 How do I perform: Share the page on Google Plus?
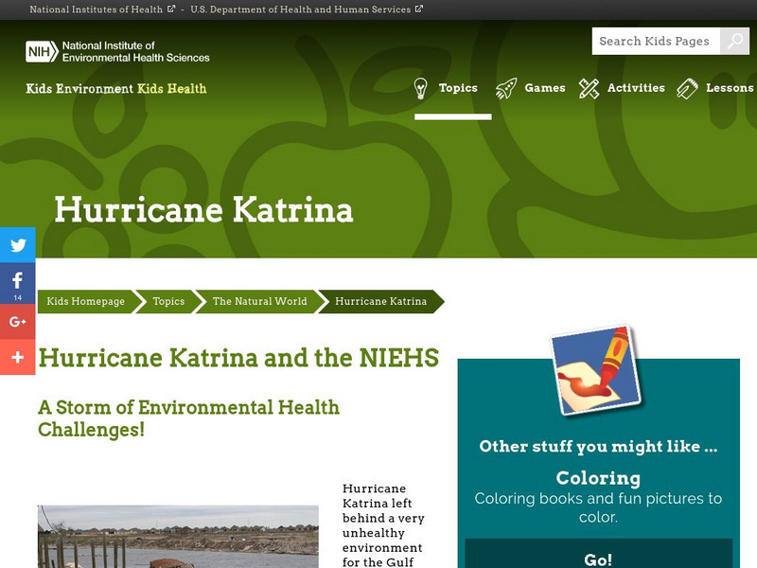click(18, 321)
